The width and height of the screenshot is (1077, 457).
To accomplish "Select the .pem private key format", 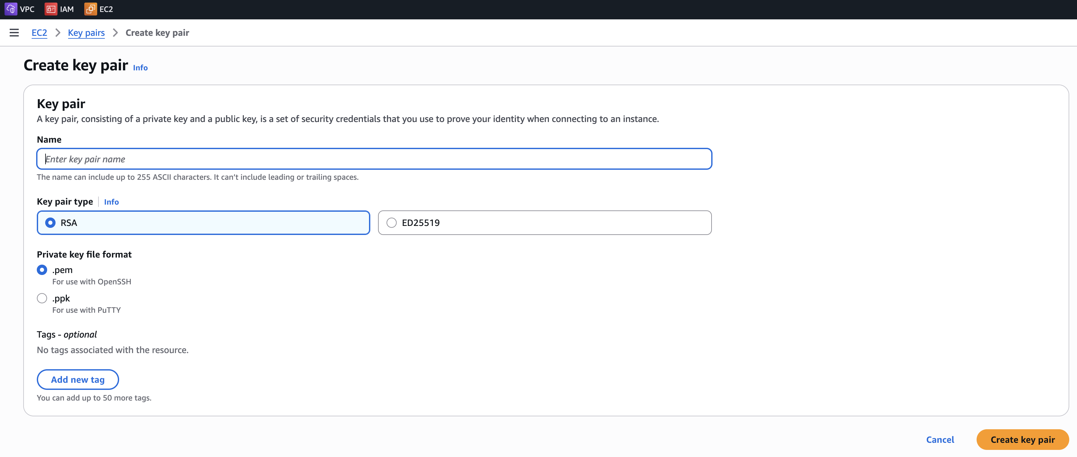I will coord(42,270).
